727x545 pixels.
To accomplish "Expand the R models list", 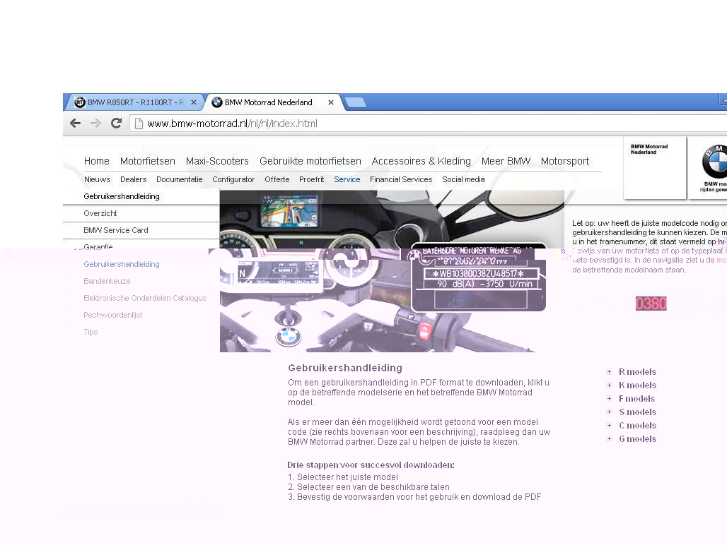I will (x=636, y=372).
